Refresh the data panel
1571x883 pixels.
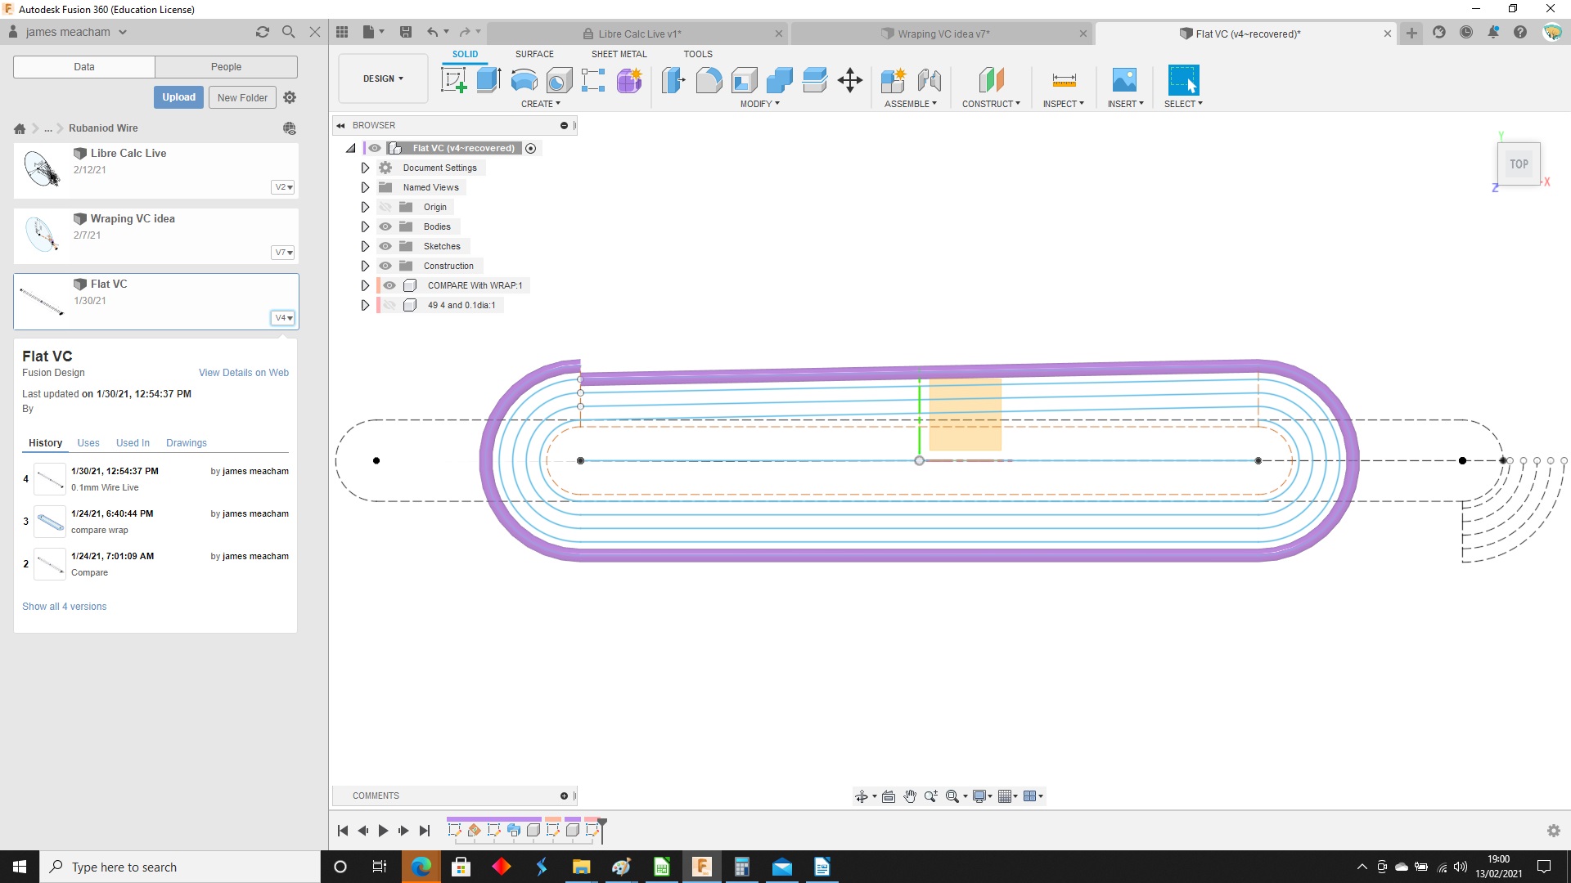(x=263, y=32)
